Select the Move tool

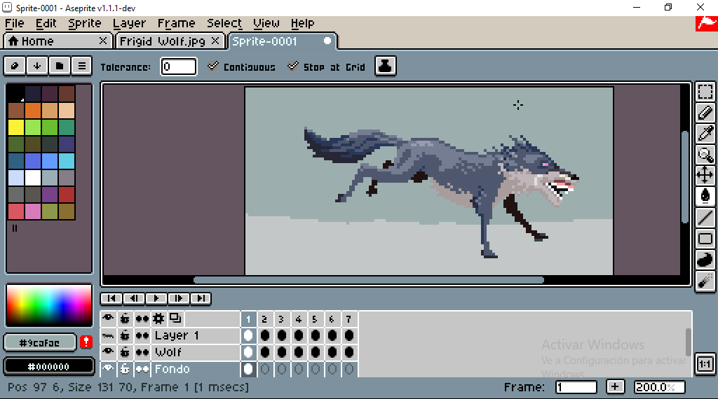(x=705, y=176)
